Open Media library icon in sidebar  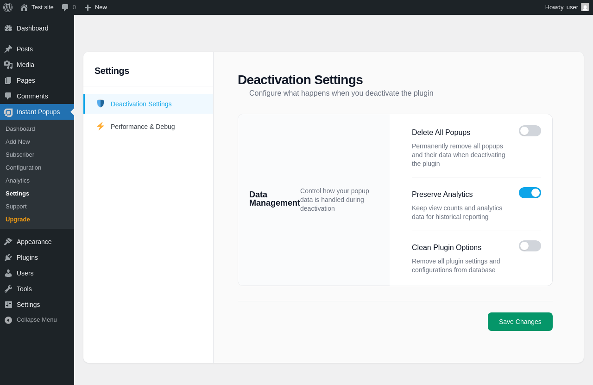click(8, 65)
